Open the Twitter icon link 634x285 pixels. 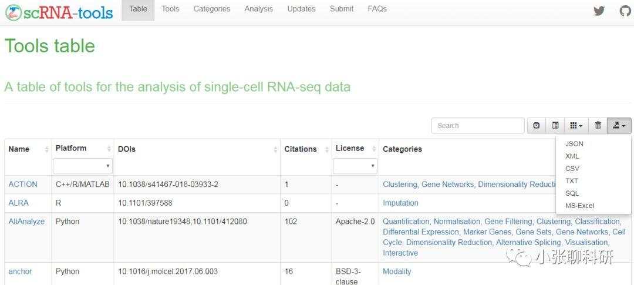tap(599, 11)
